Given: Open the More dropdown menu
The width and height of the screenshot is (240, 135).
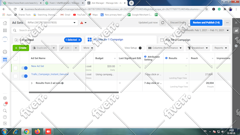Looking at the screenshot, I should click(x=88, y=48).
